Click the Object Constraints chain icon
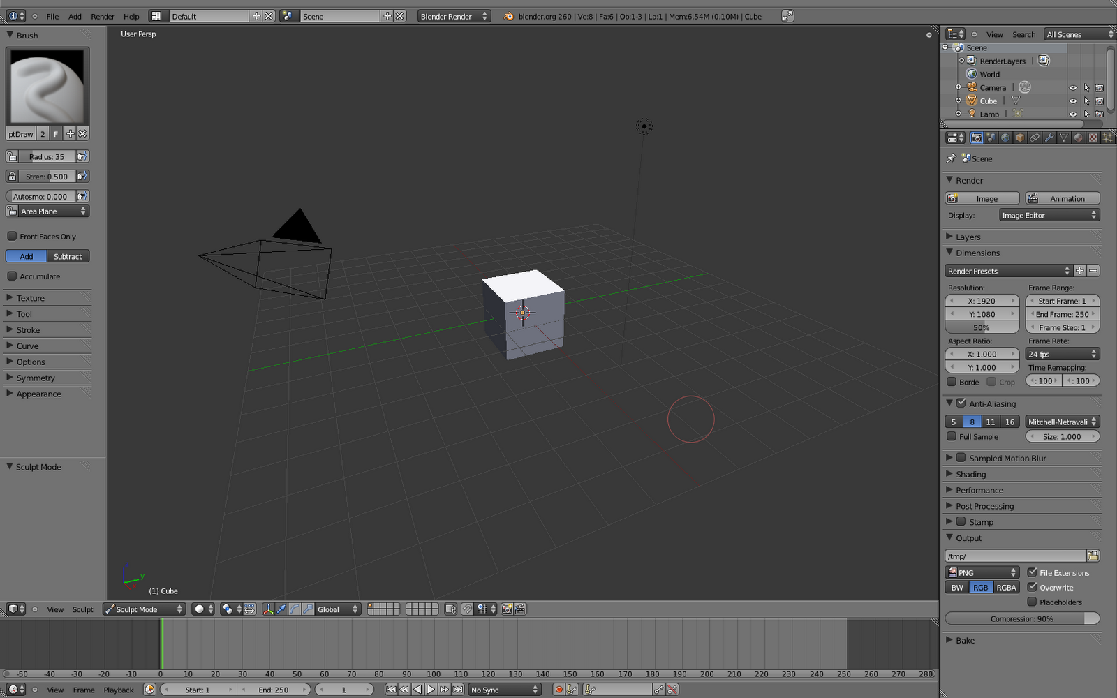The width and height of the screenshot is (1117, 698). pos(1034,138)
